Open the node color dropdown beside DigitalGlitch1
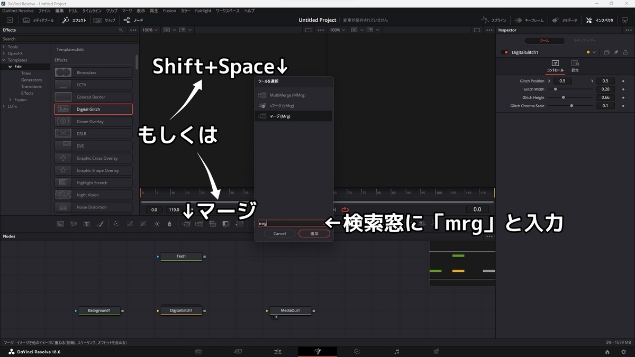 595,52
